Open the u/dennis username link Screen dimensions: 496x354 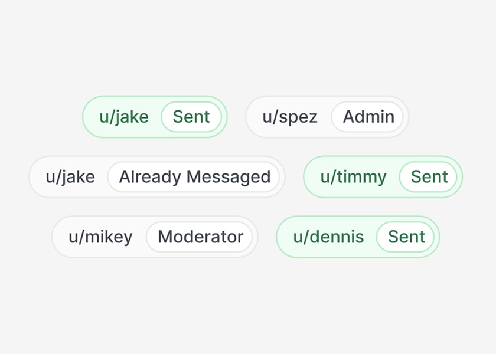(x=328, y=237)
